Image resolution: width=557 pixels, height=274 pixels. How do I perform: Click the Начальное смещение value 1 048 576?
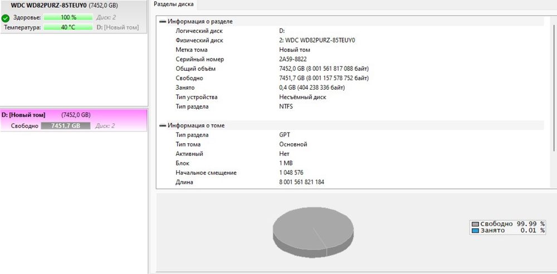pos(291,173)
